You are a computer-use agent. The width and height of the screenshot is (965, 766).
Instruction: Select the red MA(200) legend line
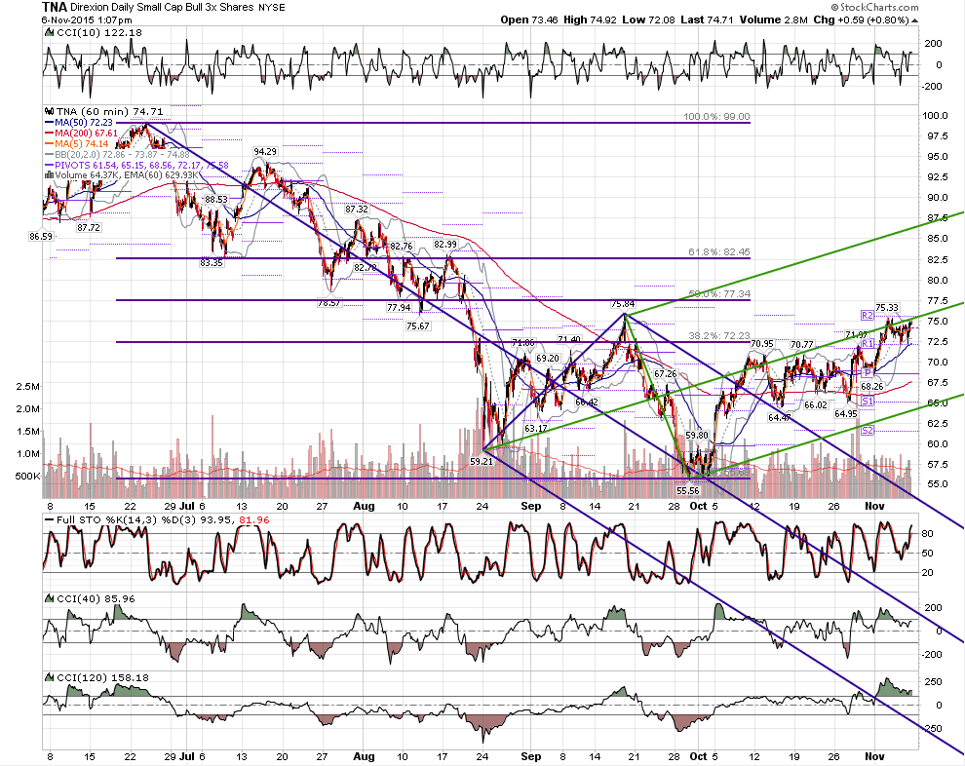click(50, 134)
